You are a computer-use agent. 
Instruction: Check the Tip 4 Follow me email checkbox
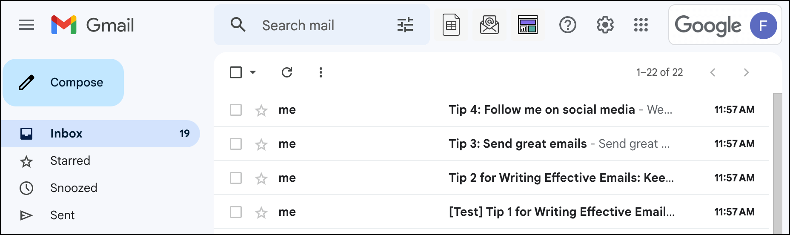click(x=236, y=110)
